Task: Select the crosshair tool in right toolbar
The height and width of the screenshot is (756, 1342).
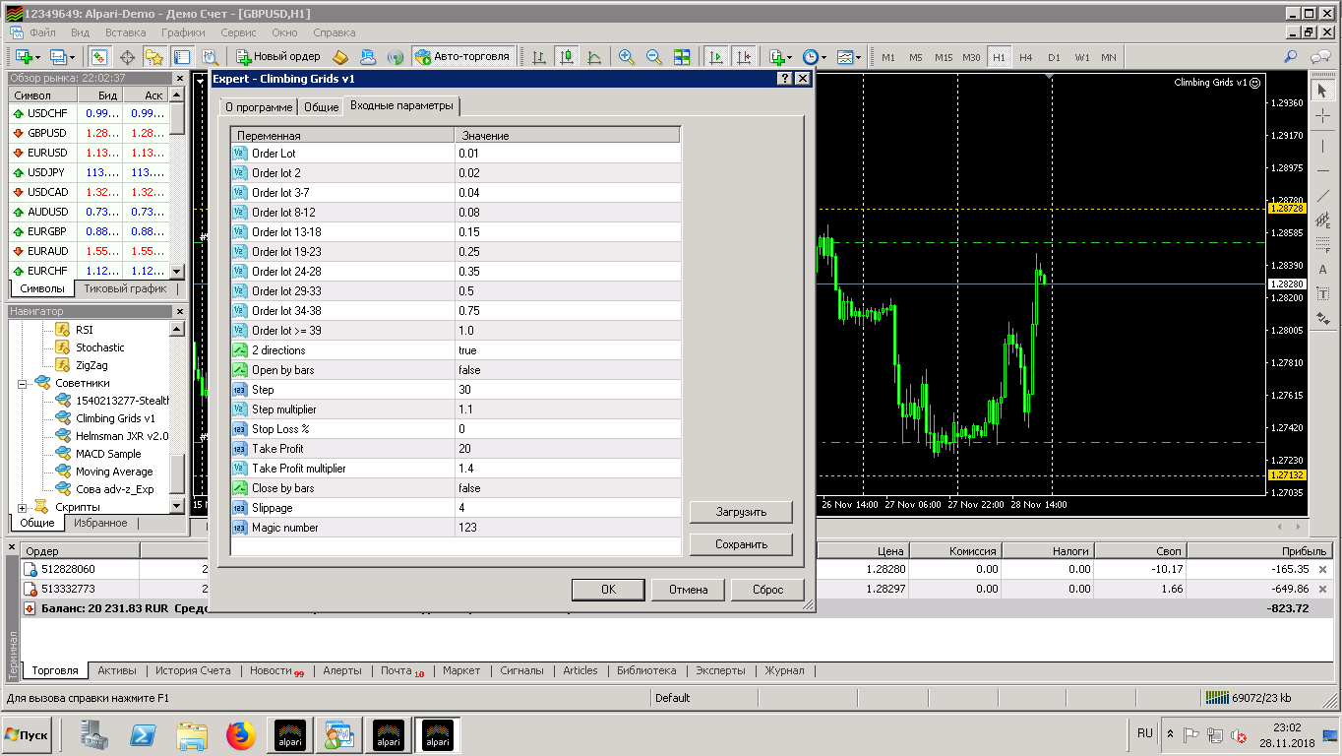Action: click(1323, 116)
